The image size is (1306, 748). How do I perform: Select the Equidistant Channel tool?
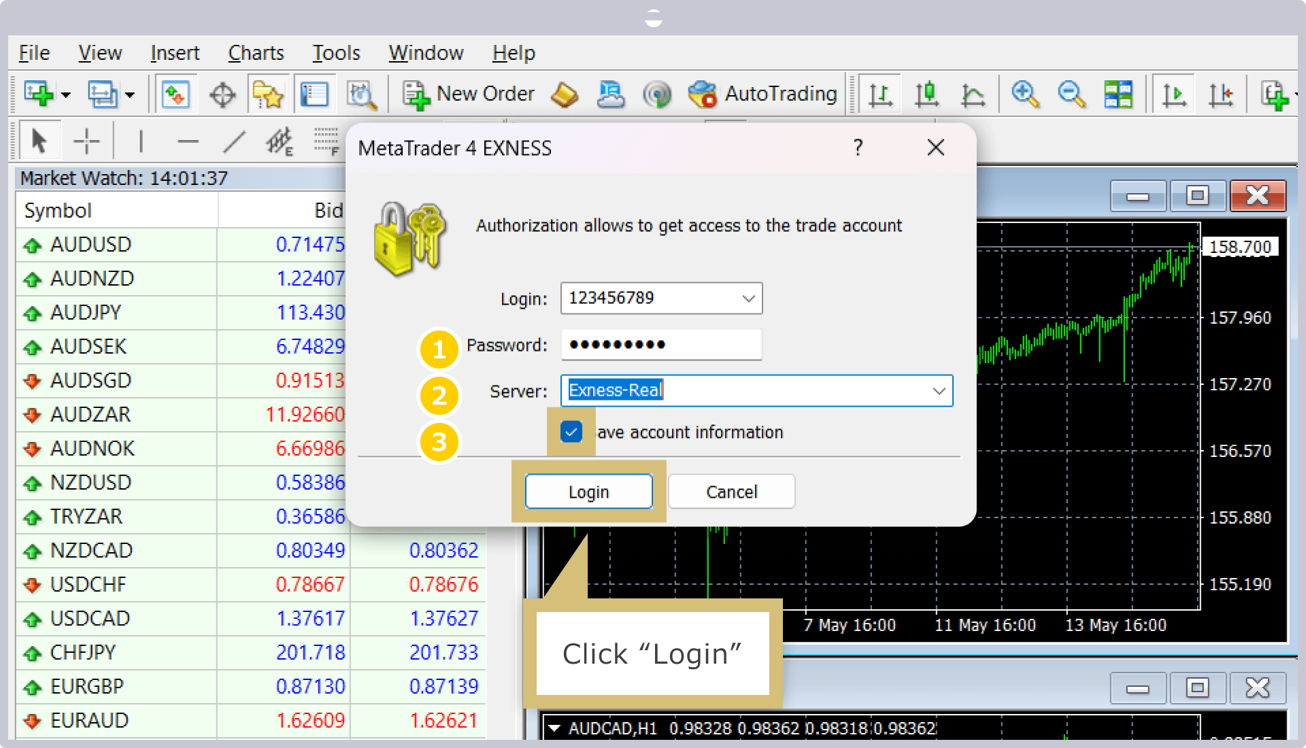[280, 141]
